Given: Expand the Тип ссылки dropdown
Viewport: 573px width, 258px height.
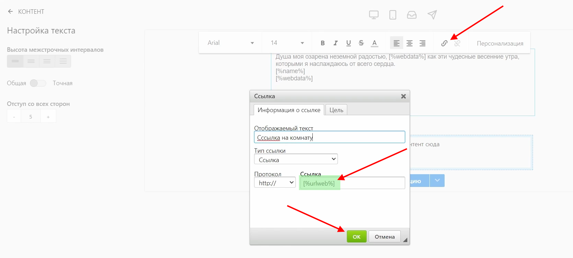Looking at the screenshot, I should [x=296, y=159].
